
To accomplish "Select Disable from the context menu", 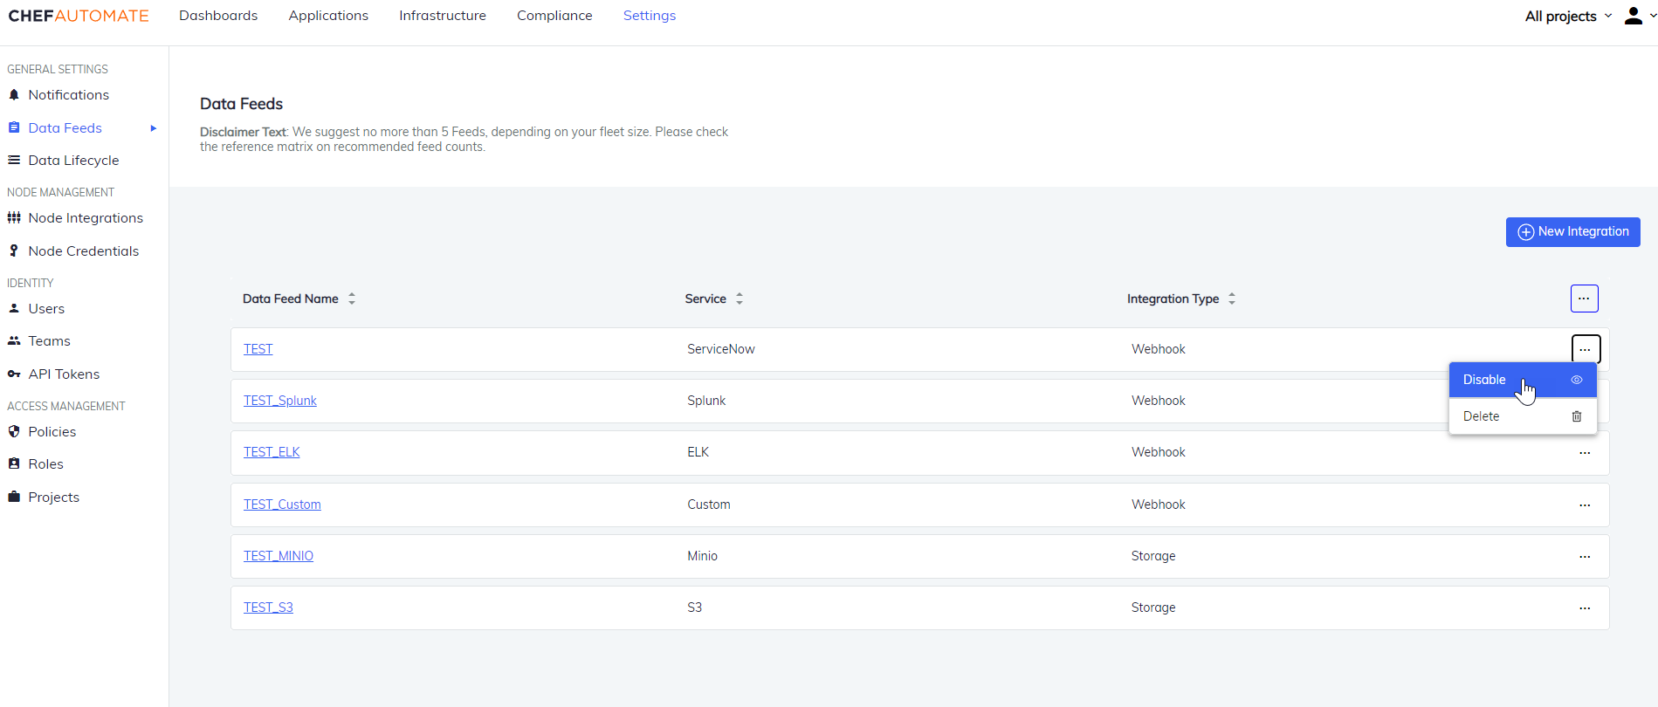I will click(x=1484, y=380).
